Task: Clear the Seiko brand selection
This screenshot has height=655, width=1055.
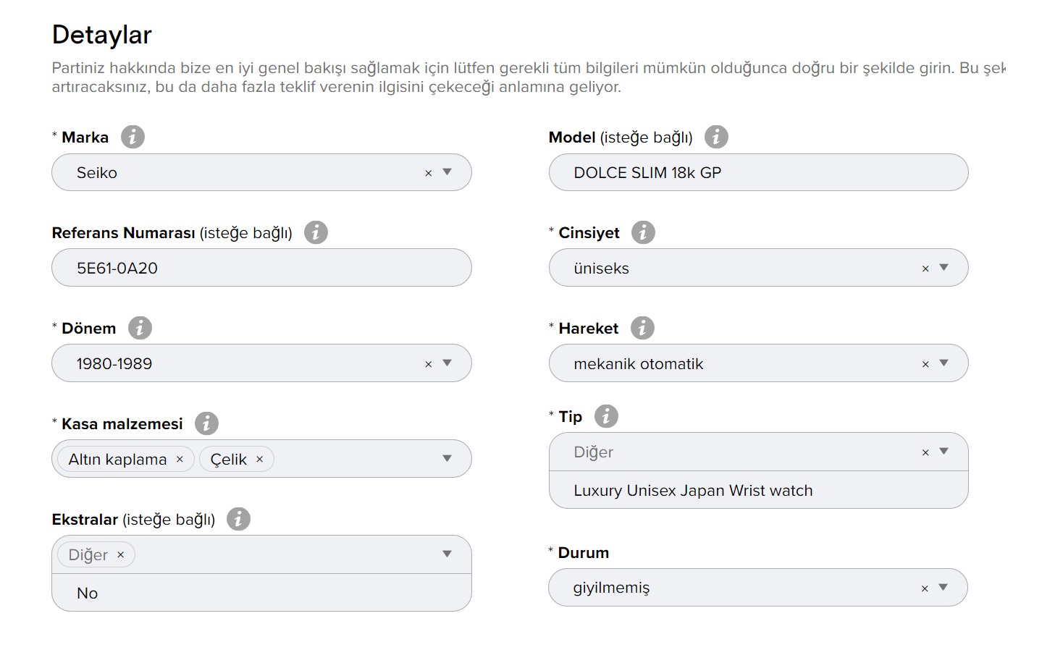Action: [428, 173]
